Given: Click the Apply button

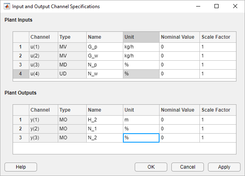Looking at the screenshot, I should click(x=224, y=167).
